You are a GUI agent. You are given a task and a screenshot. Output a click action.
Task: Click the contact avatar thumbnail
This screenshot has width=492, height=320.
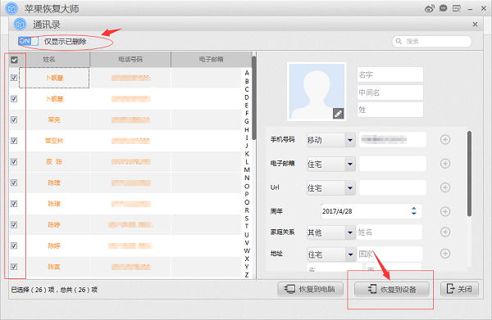coord(317,92)
